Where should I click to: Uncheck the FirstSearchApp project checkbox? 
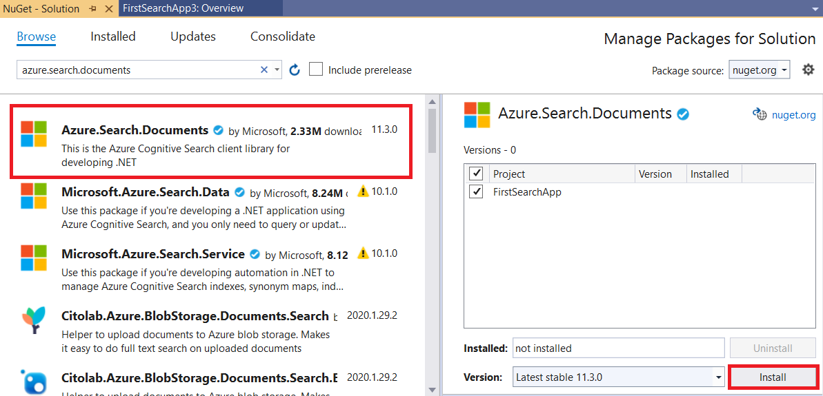click(x=476, y=192)
